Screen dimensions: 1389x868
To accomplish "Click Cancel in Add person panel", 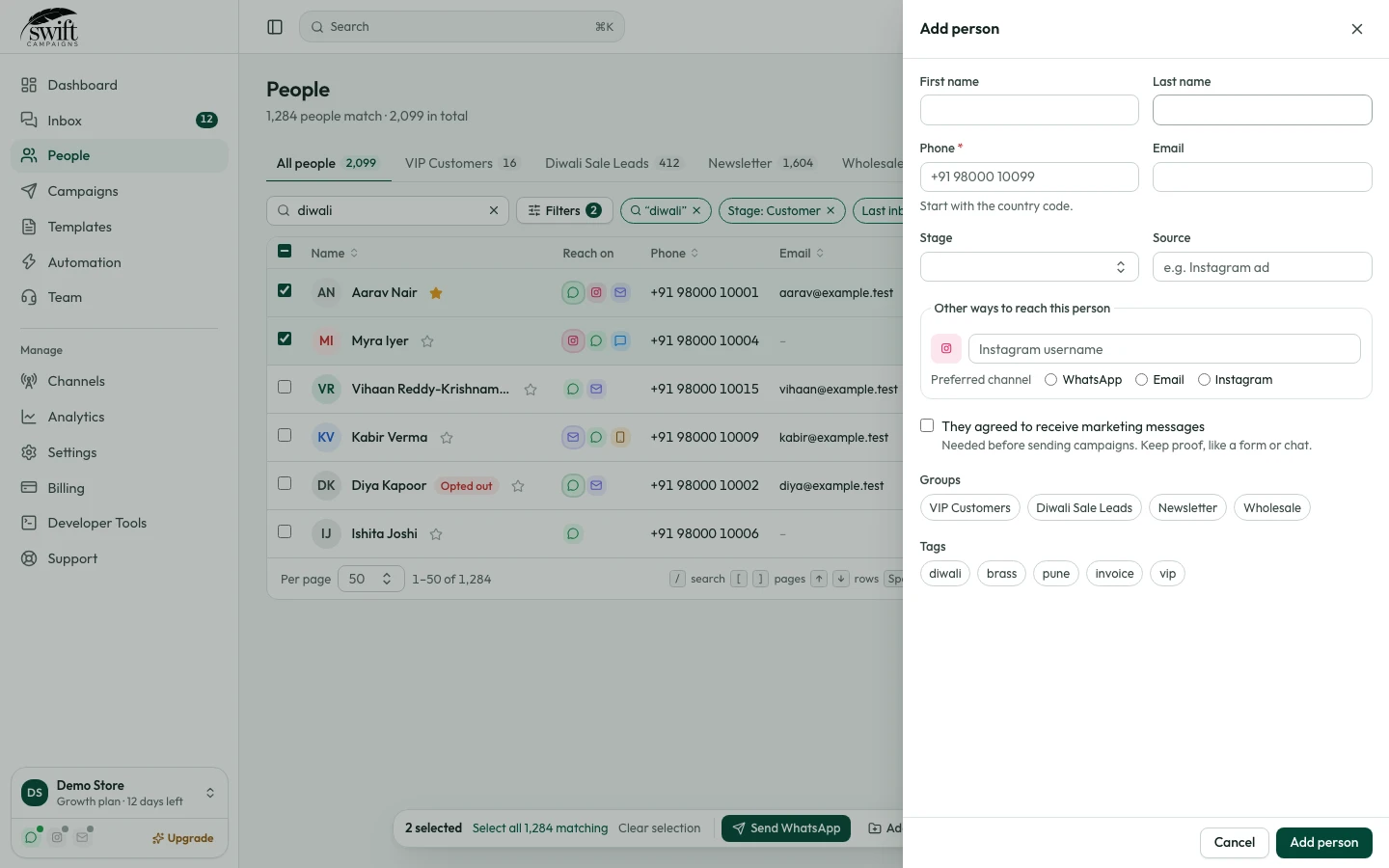I will tap(1235, 843).
